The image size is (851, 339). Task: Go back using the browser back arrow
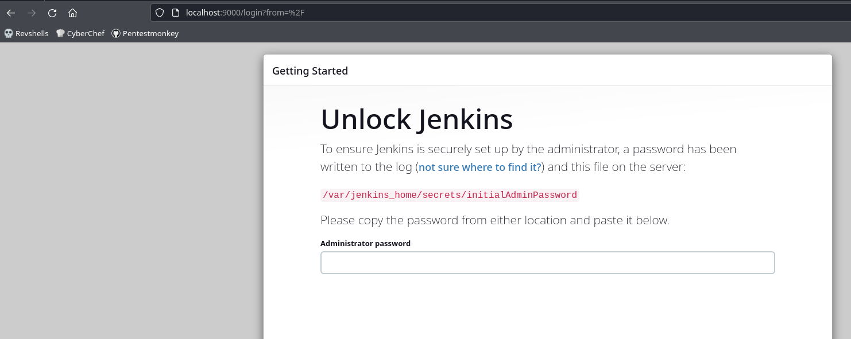coord(11,13)
